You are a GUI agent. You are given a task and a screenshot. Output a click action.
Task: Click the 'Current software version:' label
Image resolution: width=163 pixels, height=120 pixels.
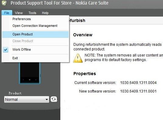[95, 83]
